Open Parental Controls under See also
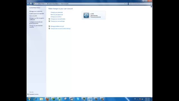 [34, 94]
